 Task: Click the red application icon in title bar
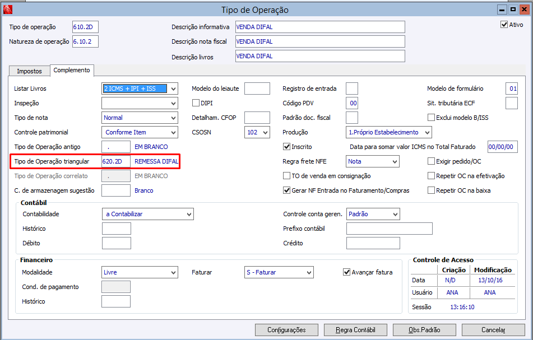7,10
